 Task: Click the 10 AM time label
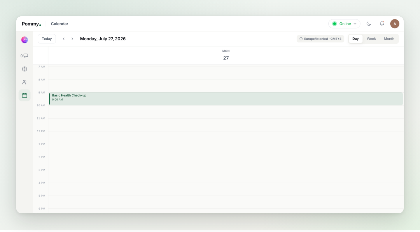[x=41, y=106]
